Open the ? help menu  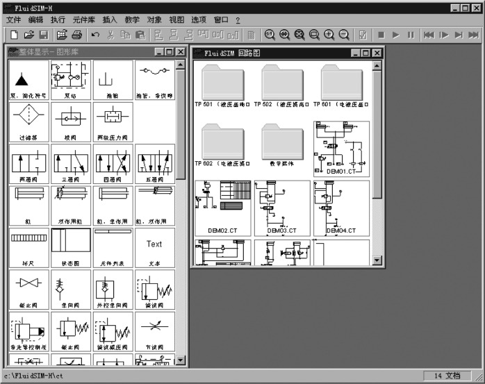(238, 20)
